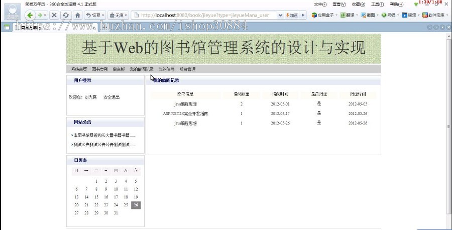Image resolution: width=452 pixels, height=230 pixels.
Task: Click the user avatar login icon
Action: [13, 12]
